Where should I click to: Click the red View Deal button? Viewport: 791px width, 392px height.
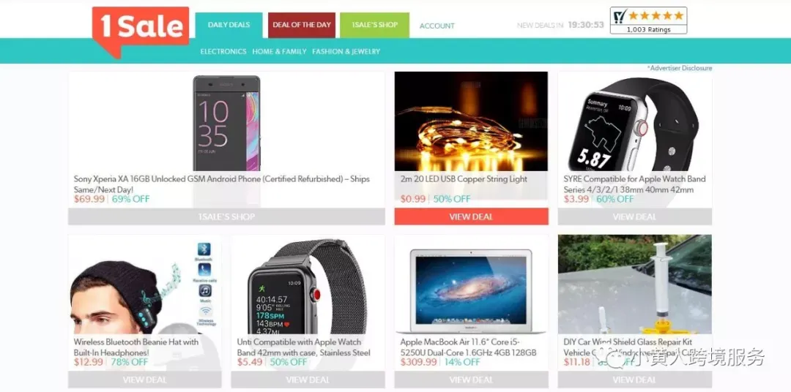click(471, 216)
